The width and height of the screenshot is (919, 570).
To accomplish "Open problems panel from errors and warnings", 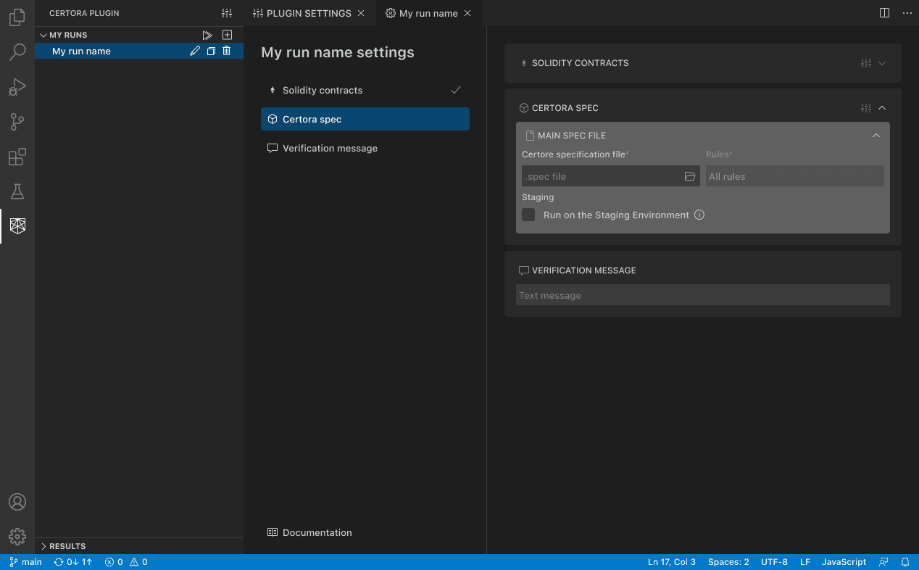I will (x=126, y=562).
